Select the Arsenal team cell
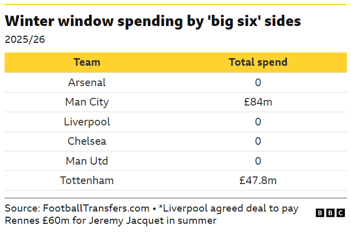Viewport: 351px width, 234px height. coord(87,82)
